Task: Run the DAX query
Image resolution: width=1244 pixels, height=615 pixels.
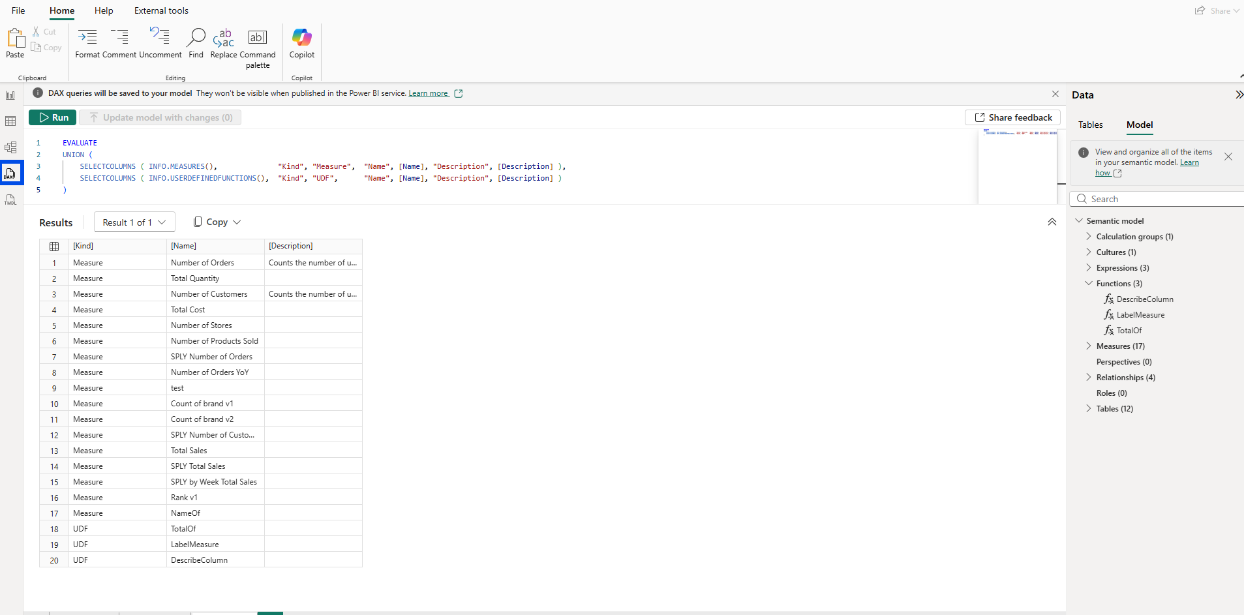Action: coord(53,117)
